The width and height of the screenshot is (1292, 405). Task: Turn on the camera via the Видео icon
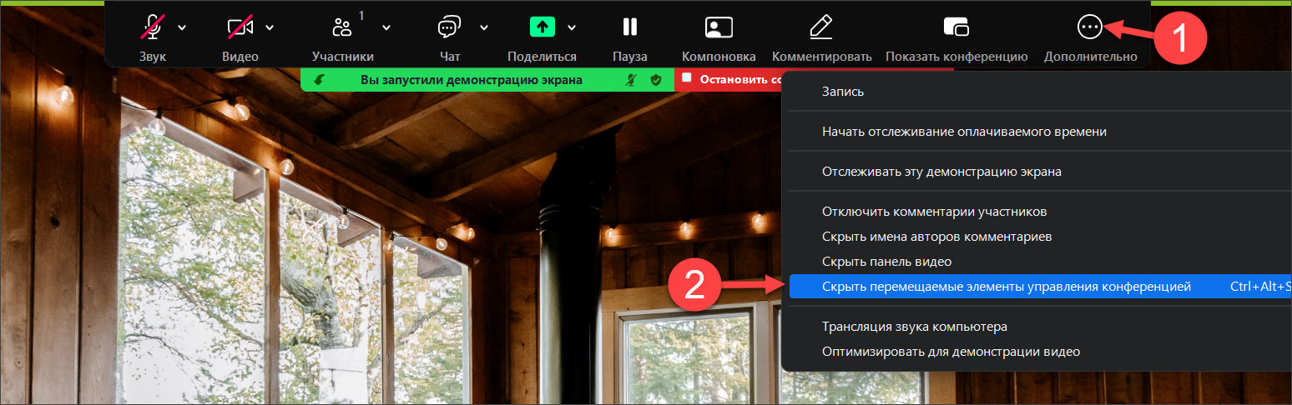click(x=240, y=28)
